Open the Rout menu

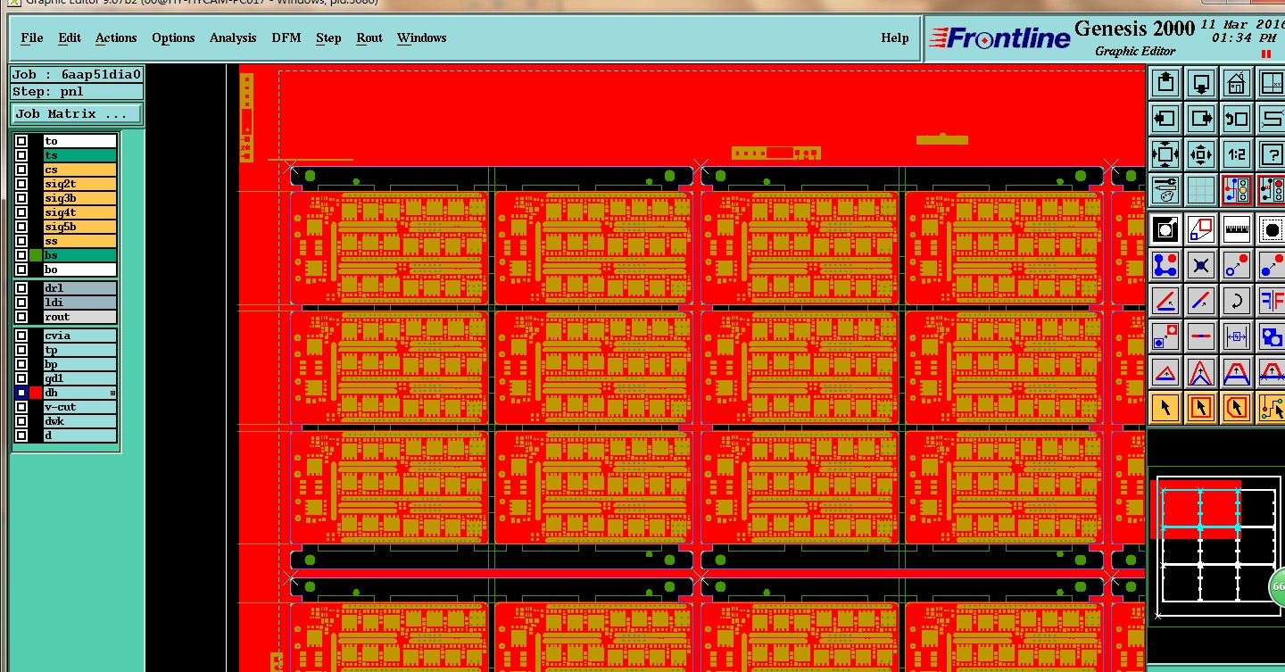369,37
